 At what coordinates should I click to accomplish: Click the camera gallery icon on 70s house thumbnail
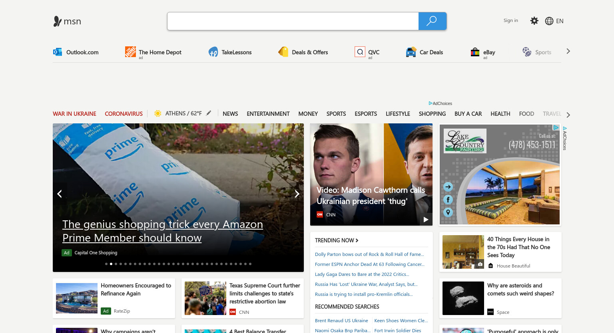[480, 264]
